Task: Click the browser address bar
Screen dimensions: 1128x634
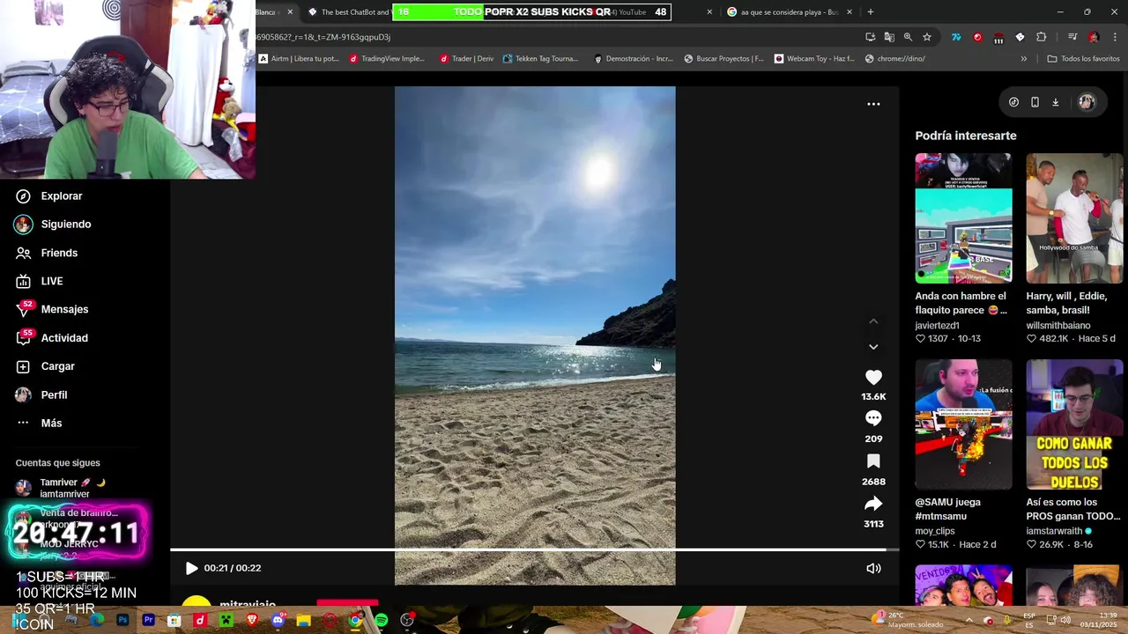Action: point(555,37)
